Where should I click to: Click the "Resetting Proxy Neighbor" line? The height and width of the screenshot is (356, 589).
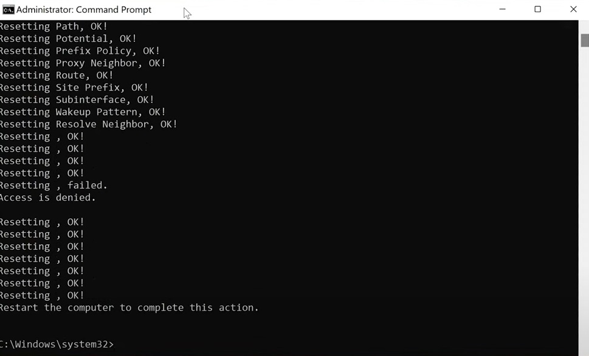pyautogui.click(x=83, y=63)
